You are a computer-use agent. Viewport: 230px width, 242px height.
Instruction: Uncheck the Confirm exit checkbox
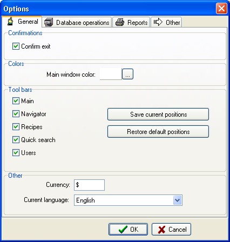[x=16, y=46]
